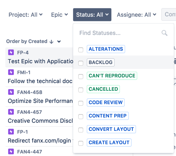Select 'Redirect fanx.com/login' issue title
The image size is (176, 156).
tap(40, 141)
